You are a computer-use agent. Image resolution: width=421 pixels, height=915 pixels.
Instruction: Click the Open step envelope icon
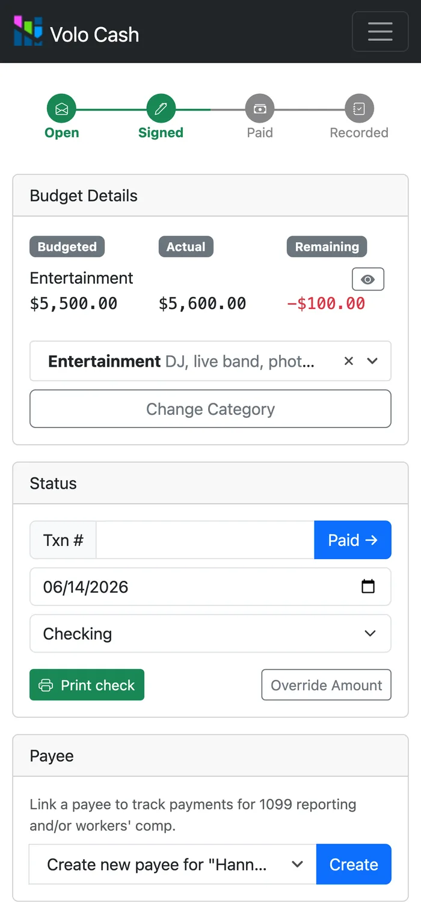(62, 109)
